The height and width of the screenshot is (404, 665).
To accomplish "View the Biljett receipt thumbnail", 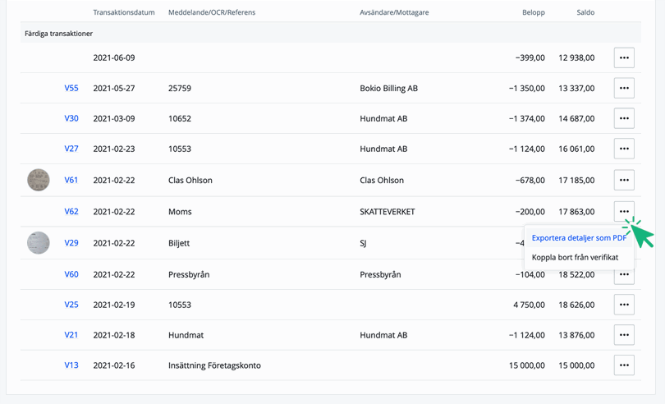I will [39, 243].
